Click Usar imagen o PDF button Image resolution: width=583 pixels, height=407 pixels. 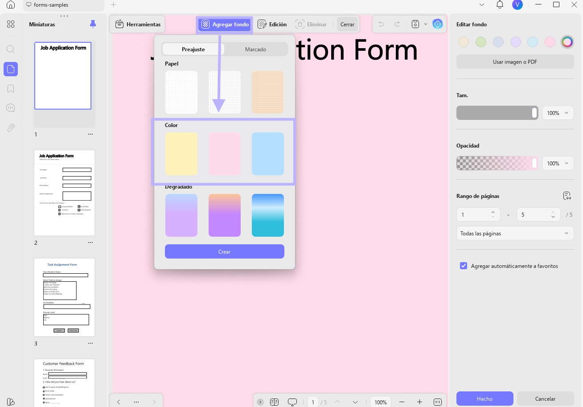[x=515, y=62]
